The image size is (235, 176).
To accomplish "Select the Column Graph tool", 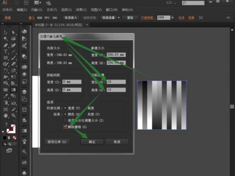I will [14, 103].
